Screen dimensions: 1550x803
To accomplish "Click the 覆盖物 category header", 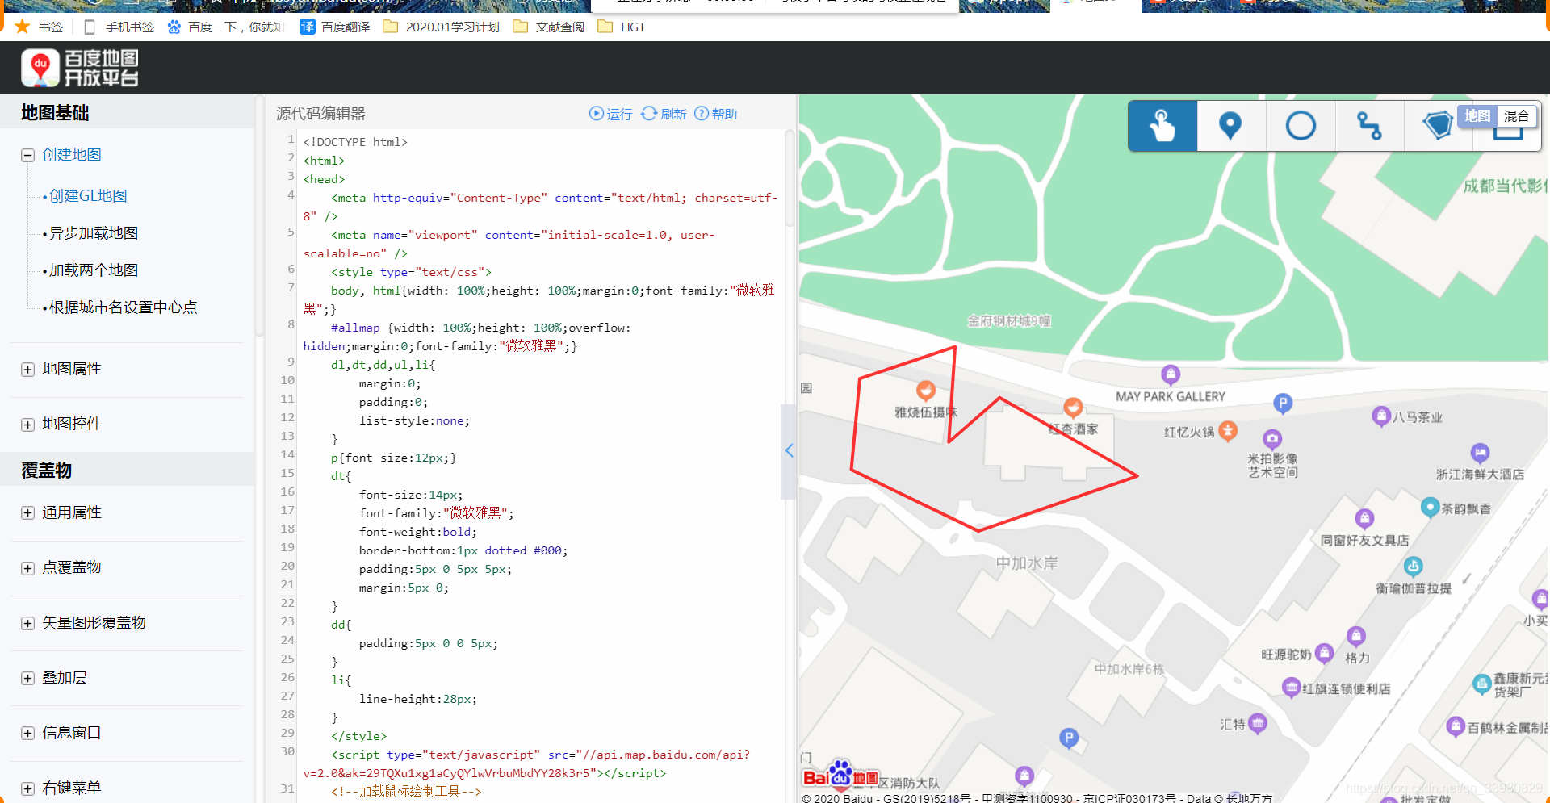I will (x=46, y=471).
